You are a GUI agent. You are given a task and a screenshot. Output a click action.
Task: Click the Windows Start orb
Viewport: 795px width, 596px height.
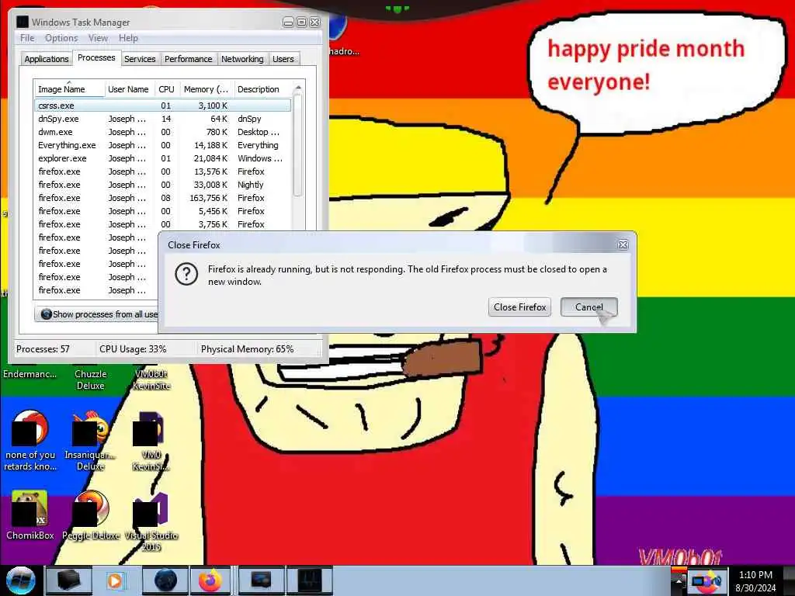[21, 580]
